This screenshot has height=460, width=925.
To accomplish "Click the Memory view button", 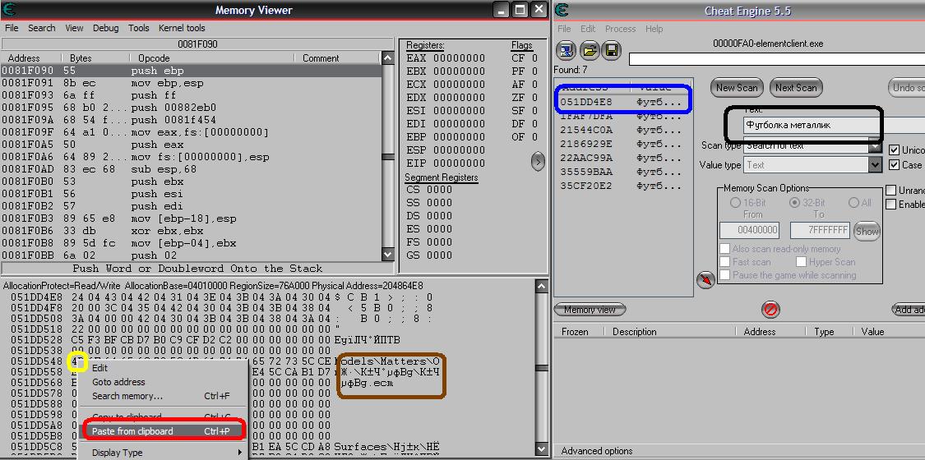I will [590, 309].
